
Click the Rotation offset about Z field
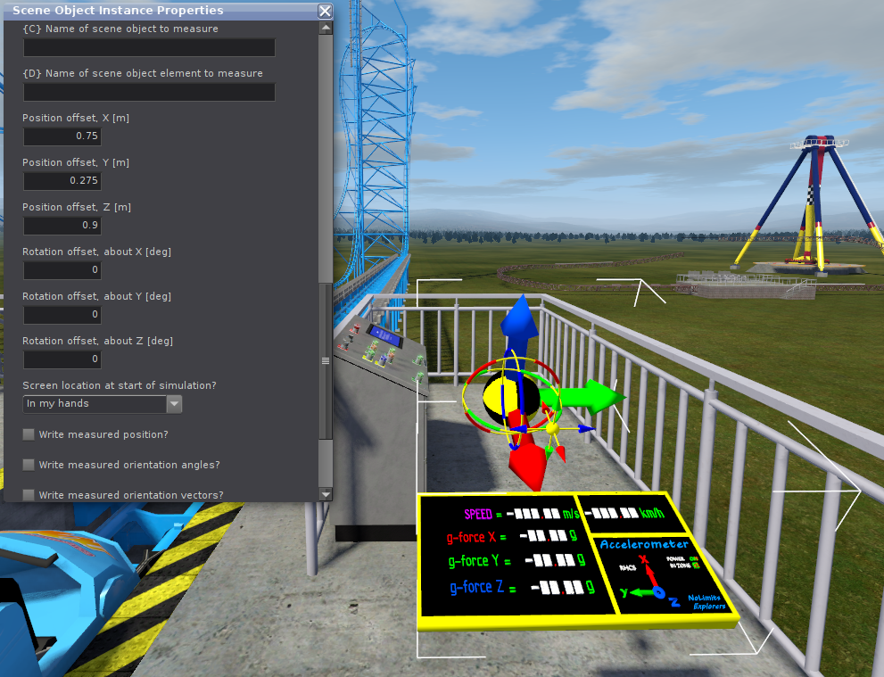[62, 359]
